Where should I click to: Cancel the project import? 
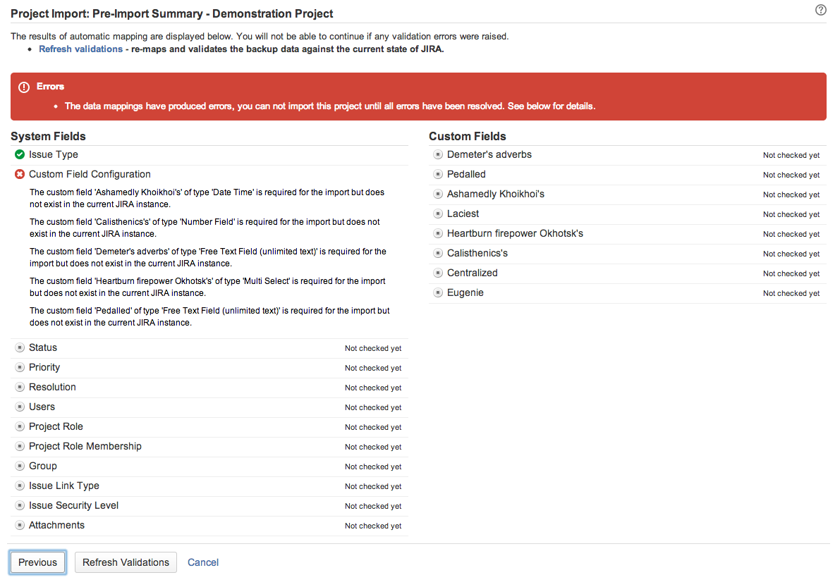coord(203,562)
